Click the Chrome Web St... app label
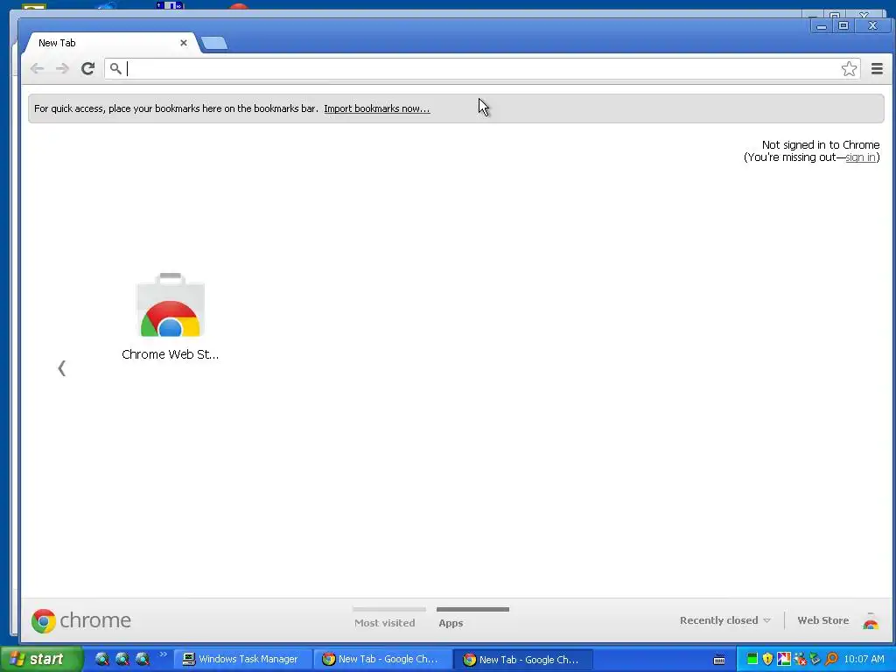The height and width of the screenshot is (672, 896). coord(171,354)
